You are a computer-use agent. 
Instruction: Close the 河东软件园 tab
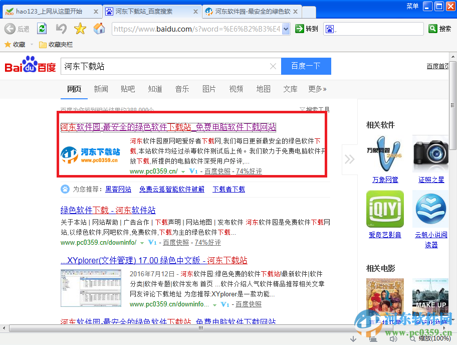click(295, 12)
